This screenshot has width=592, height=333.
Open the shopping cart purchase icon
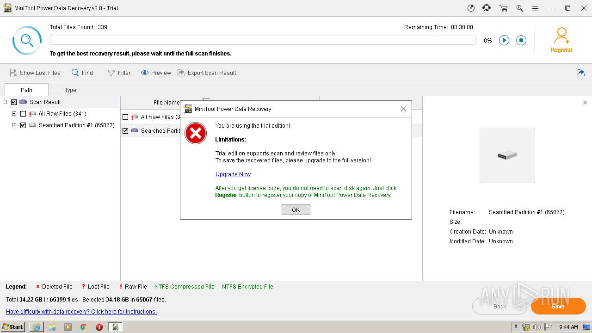(503, 8)
